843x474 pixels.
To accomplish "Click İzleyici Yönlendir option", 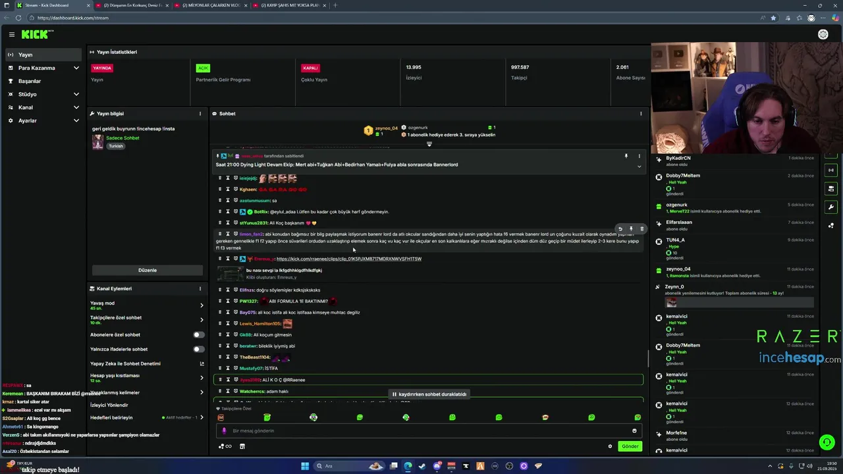I will [109, 405].
